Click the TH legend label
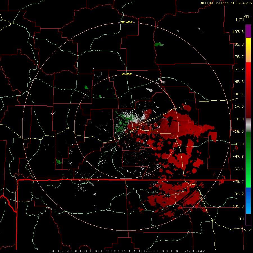This screenshot has height=253, width=253. (x=241, y=219)
